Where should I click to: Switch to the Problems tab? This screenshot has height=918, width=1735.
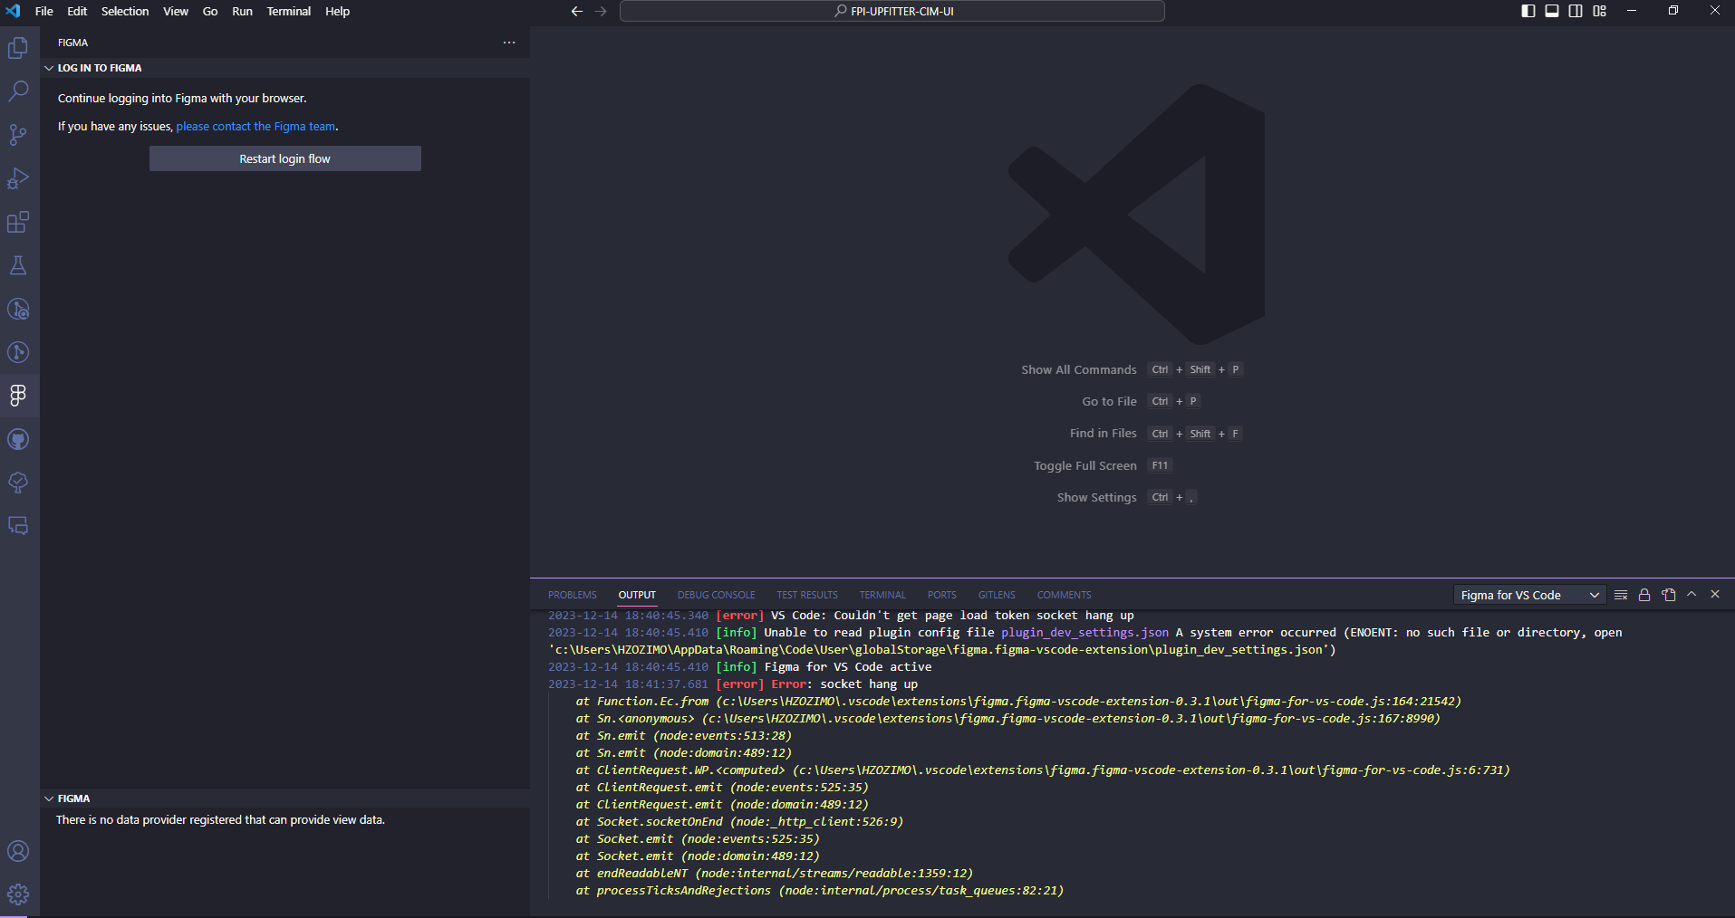(x=573, y=595)
